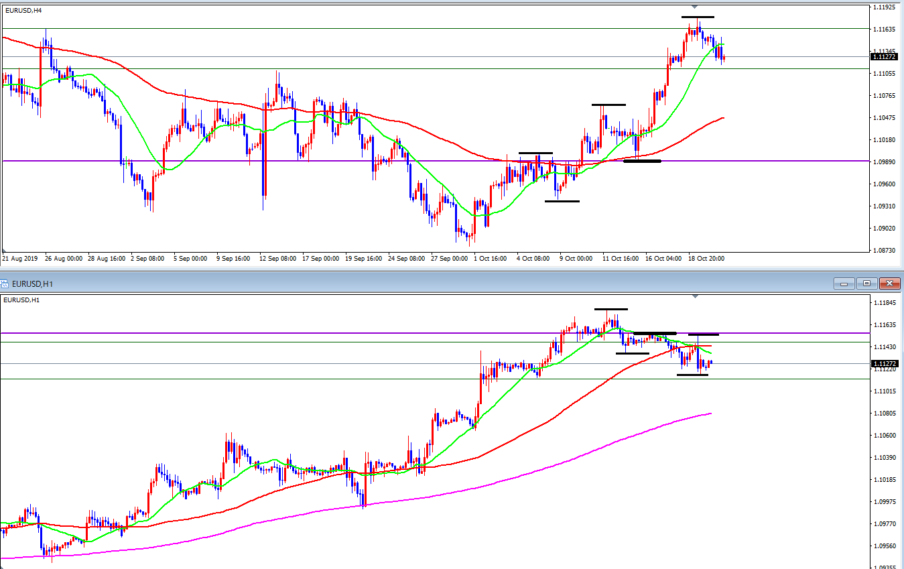Click the 1.11272 current price tag on H4 chart

884,56
